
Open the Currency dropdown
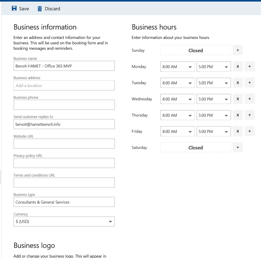coord(64,222)
